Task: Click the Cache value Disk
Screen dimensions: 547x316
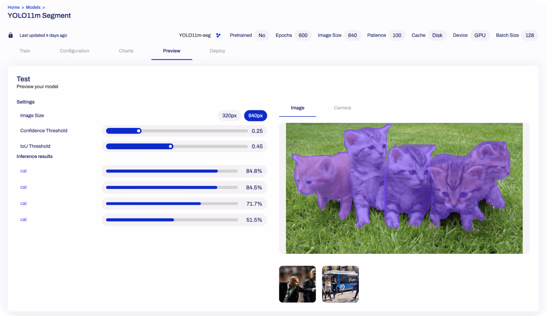Action: (x=437, y=35)
